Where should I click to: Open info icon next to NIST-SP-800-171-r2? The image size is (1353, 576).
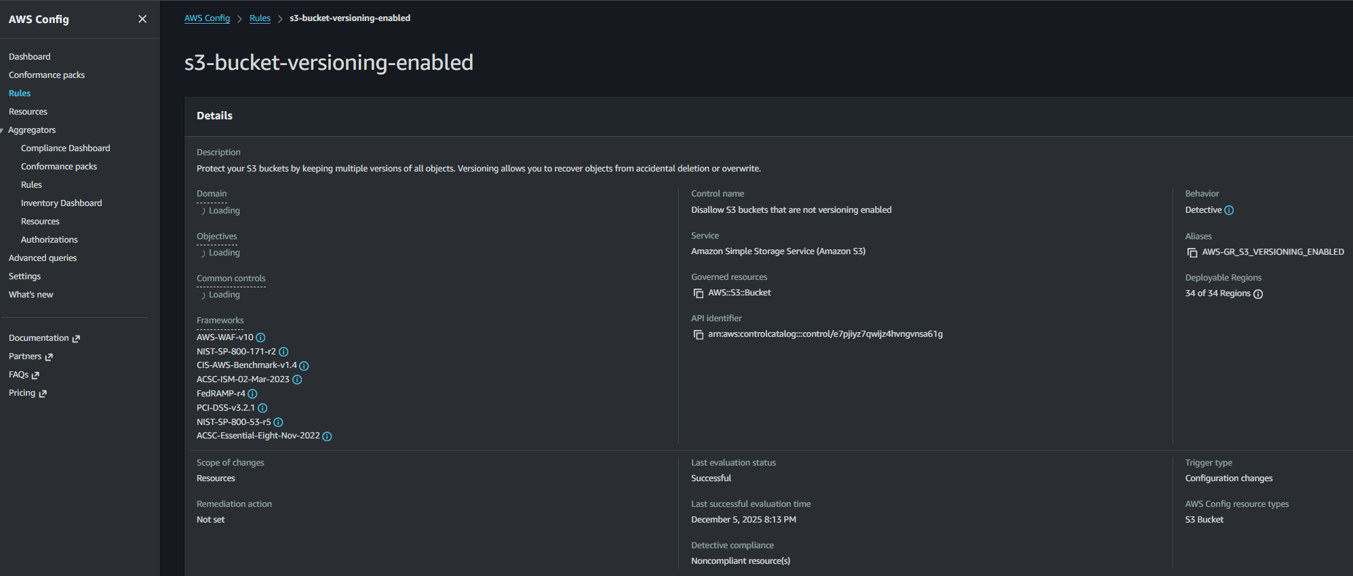point(283,352)
